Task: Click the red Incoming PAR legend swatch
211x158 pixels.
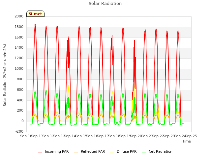Action: (x=40, y=152)
